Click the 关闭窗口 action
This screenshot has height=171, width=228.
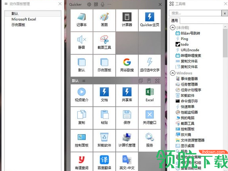pyautogui.click(x=149, y=118)
